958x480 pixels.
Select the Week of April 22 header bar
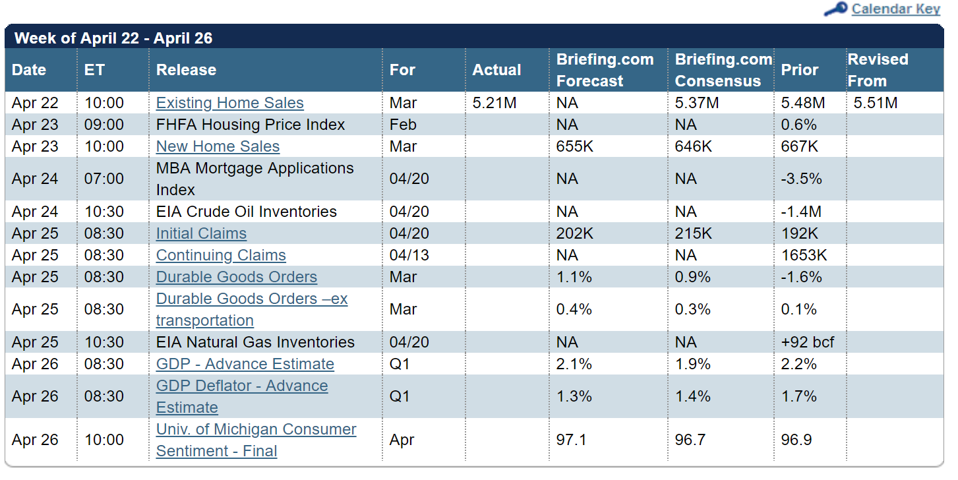point(114,38)
